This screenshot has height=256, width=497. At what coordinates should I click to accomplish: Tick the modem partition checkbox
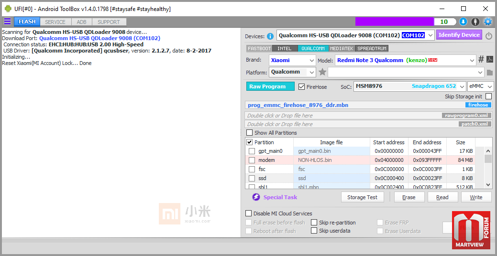pos(252,160)
